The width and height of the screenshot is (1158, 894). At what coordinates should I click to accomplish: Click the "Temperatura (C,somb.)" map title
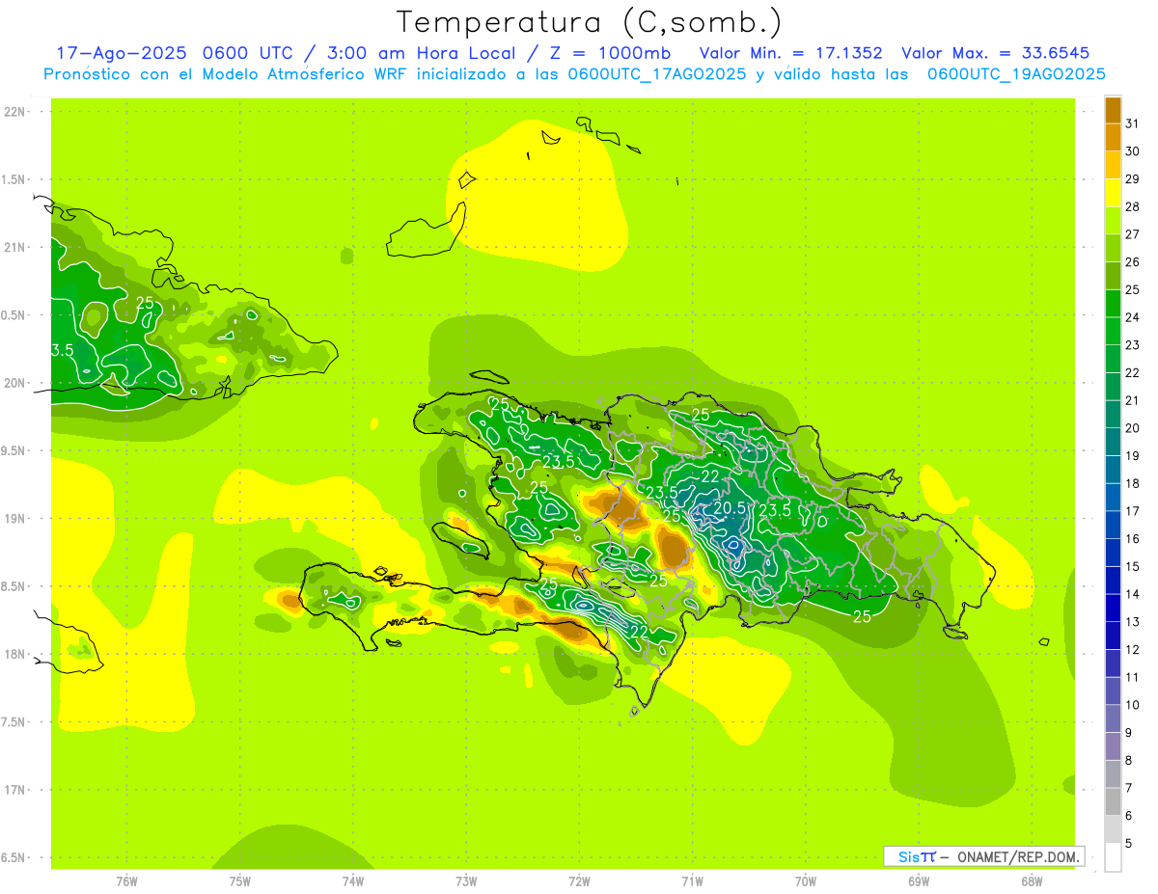589,22
